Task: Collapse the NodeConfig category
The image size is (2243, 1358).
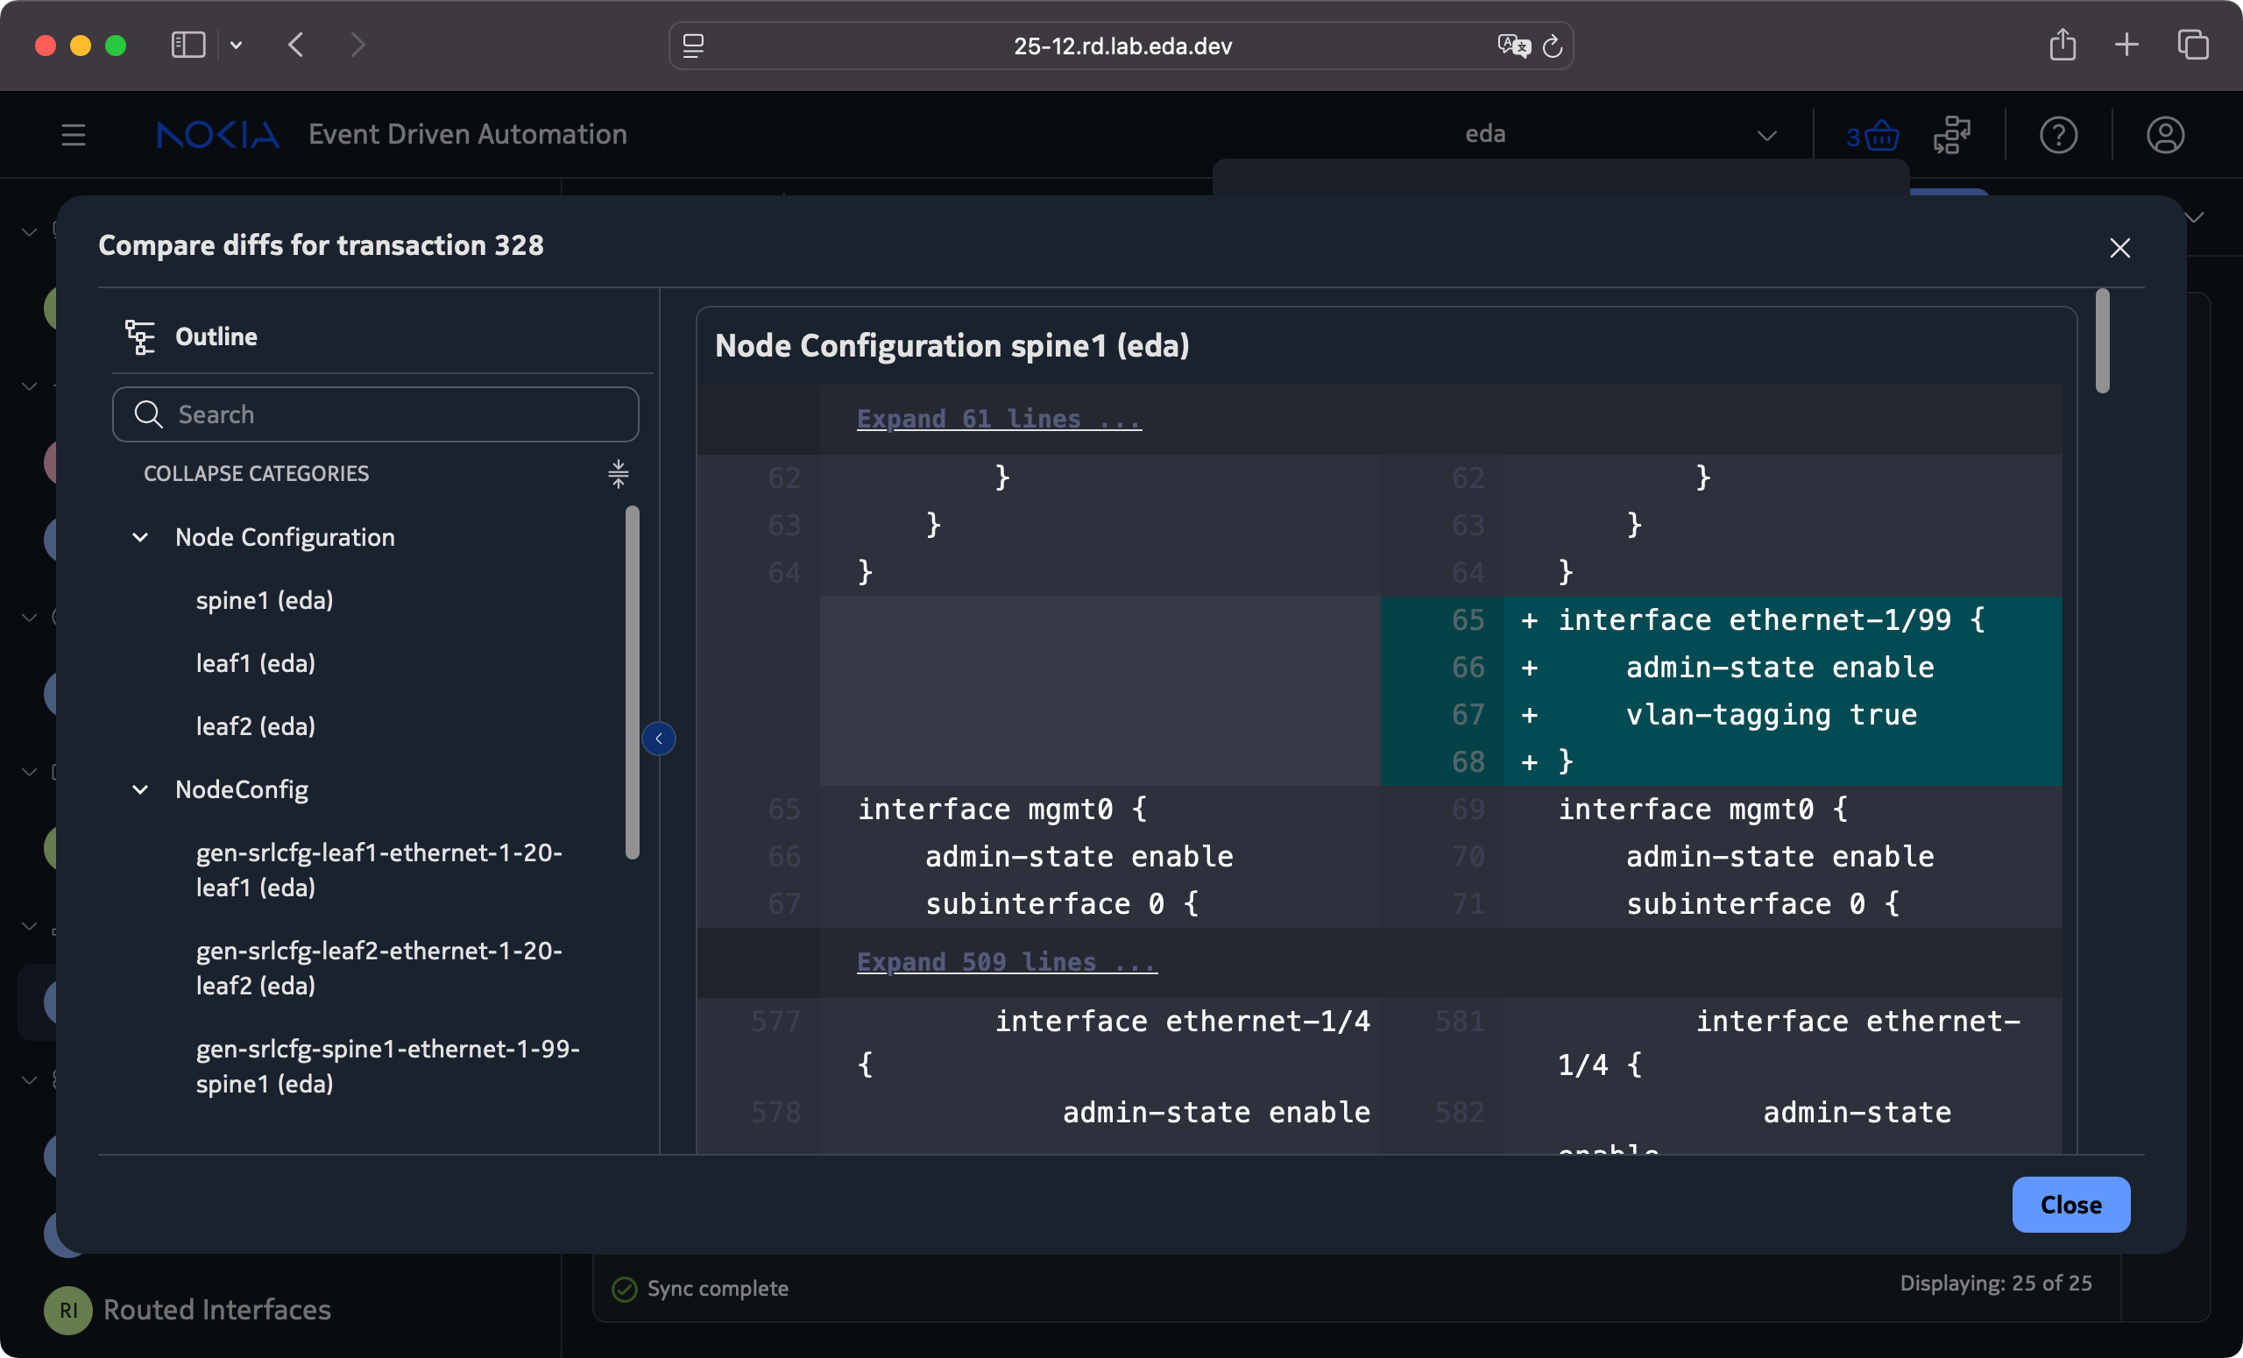Action: (140, 789)
